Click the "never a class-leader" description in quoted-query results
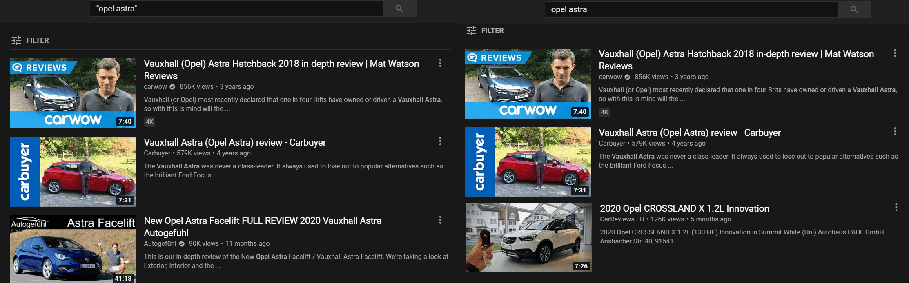The width and height of the screenshot is (909, 283). point(294,171)
